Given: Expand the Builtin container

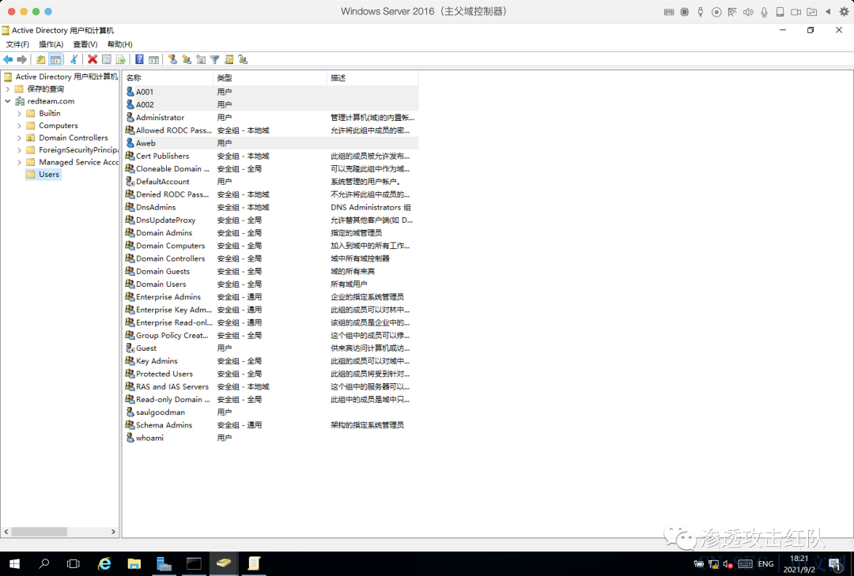Looking at the screenshot, I should (x=20, y=113).
